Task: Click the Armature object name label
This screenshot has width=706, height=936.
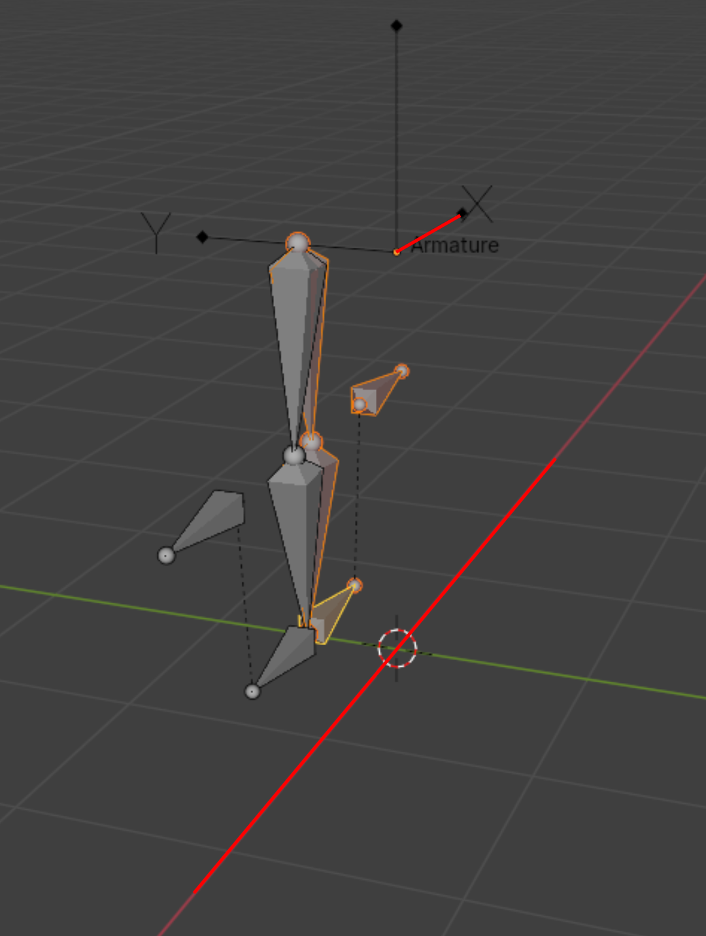Action: coord(455,246)
